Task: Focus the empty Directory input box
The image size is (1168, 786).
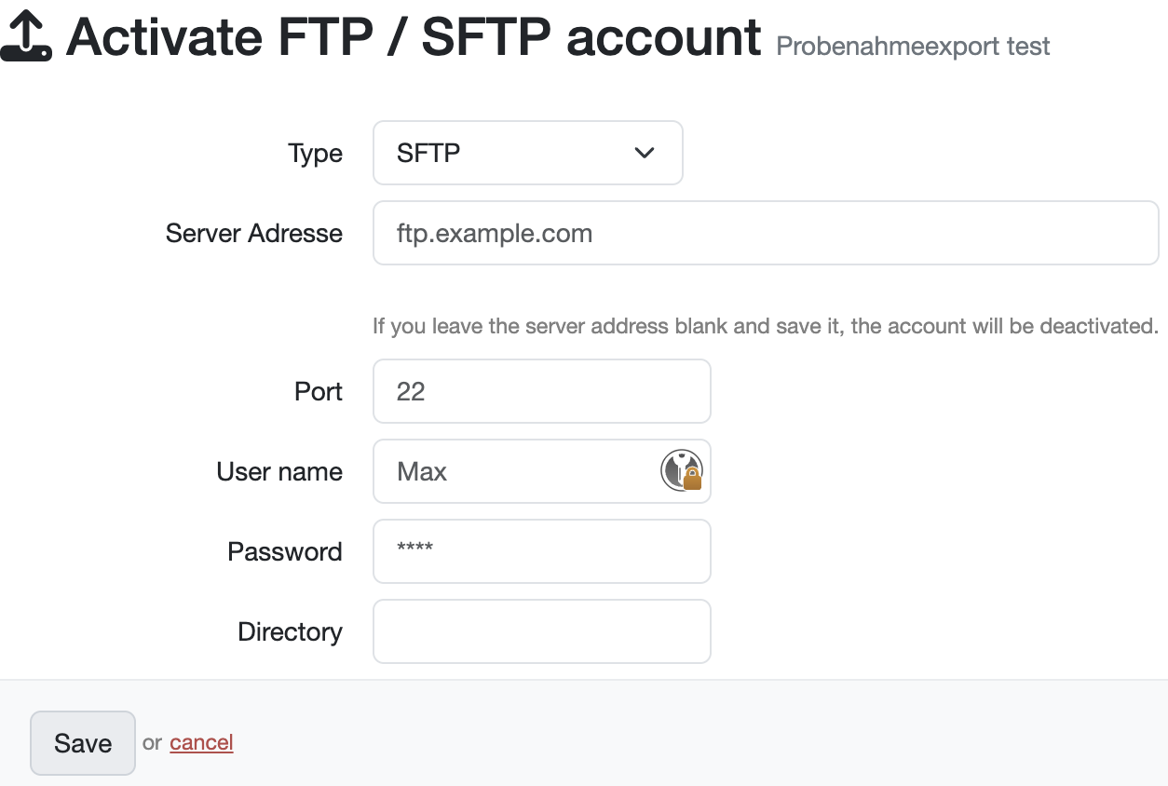Action: click(541, 631)
